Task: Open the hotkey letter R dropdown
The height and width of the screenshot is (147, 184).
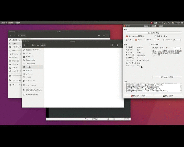Action: coord(178,40)
